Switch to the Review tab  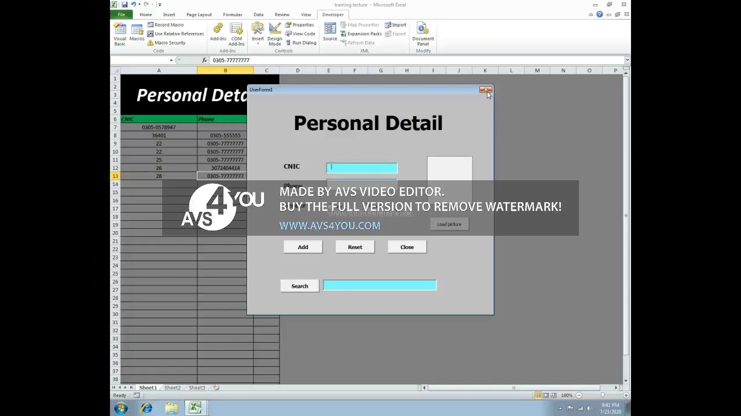click(x=282, y=14)
